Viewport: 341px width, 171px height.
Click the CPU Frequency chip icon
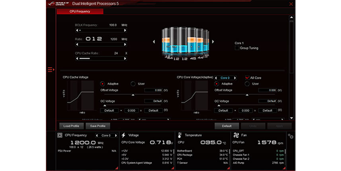tap(60, 136)
